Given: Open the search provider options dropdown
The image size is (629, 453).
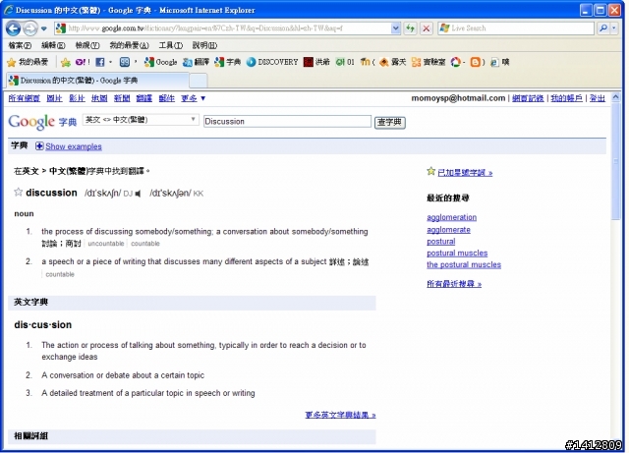Looking at the screenshot, I should (613, 28).
